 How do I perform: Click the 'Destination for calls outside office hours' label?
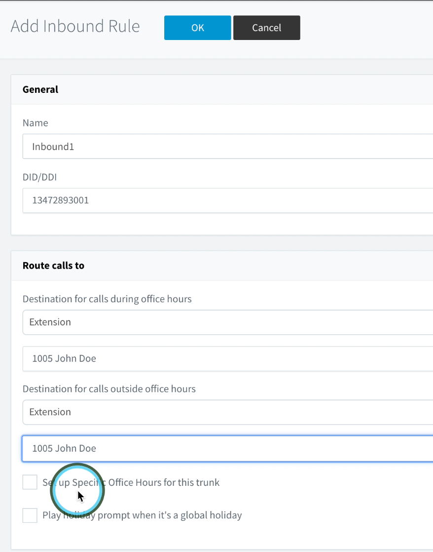[109, 389]
